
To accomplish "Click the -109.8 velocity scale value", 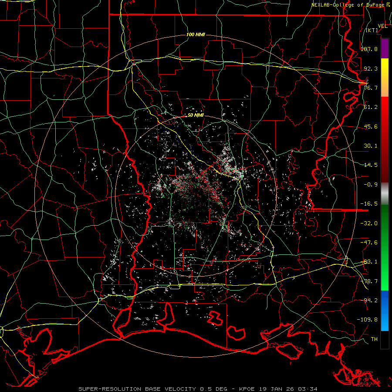I will (367, 320).
